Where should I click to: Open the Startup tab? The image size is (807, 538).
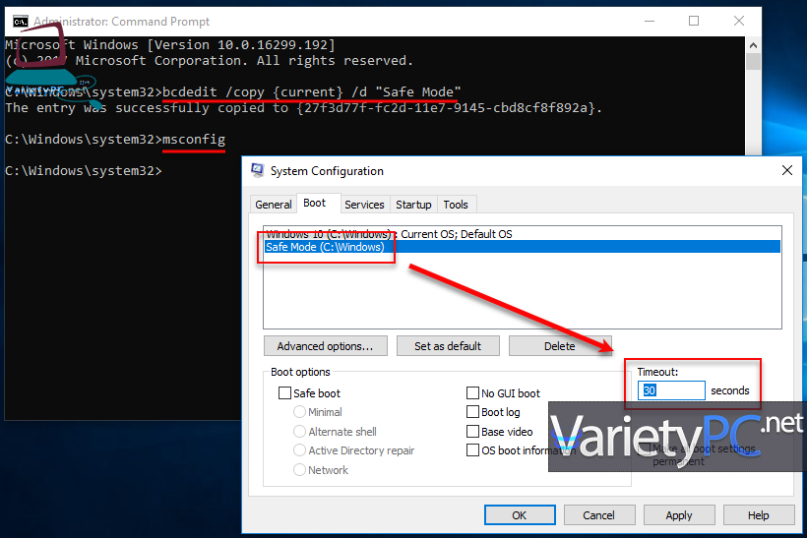pos(413,205)
